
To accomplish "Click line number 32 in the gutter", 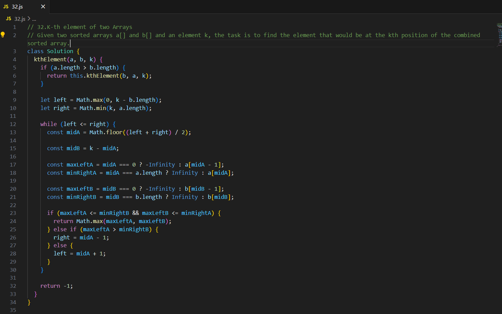I will [x=13, y=286].
